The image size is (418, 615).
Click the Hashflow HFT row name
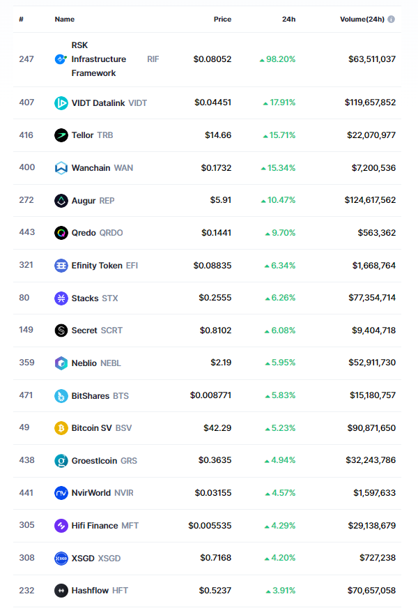90,591
